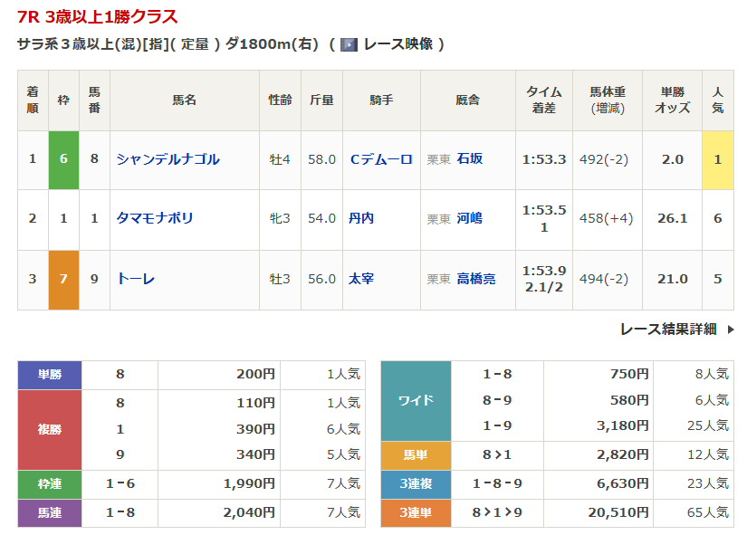Open jockey 太宰 profile
This screenshot has width=747, height=535.
point(361,279)
